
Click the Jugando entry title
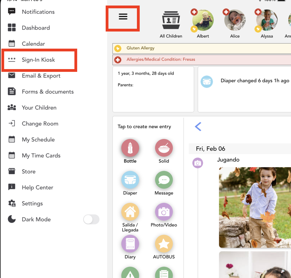[x=228, y=160]
